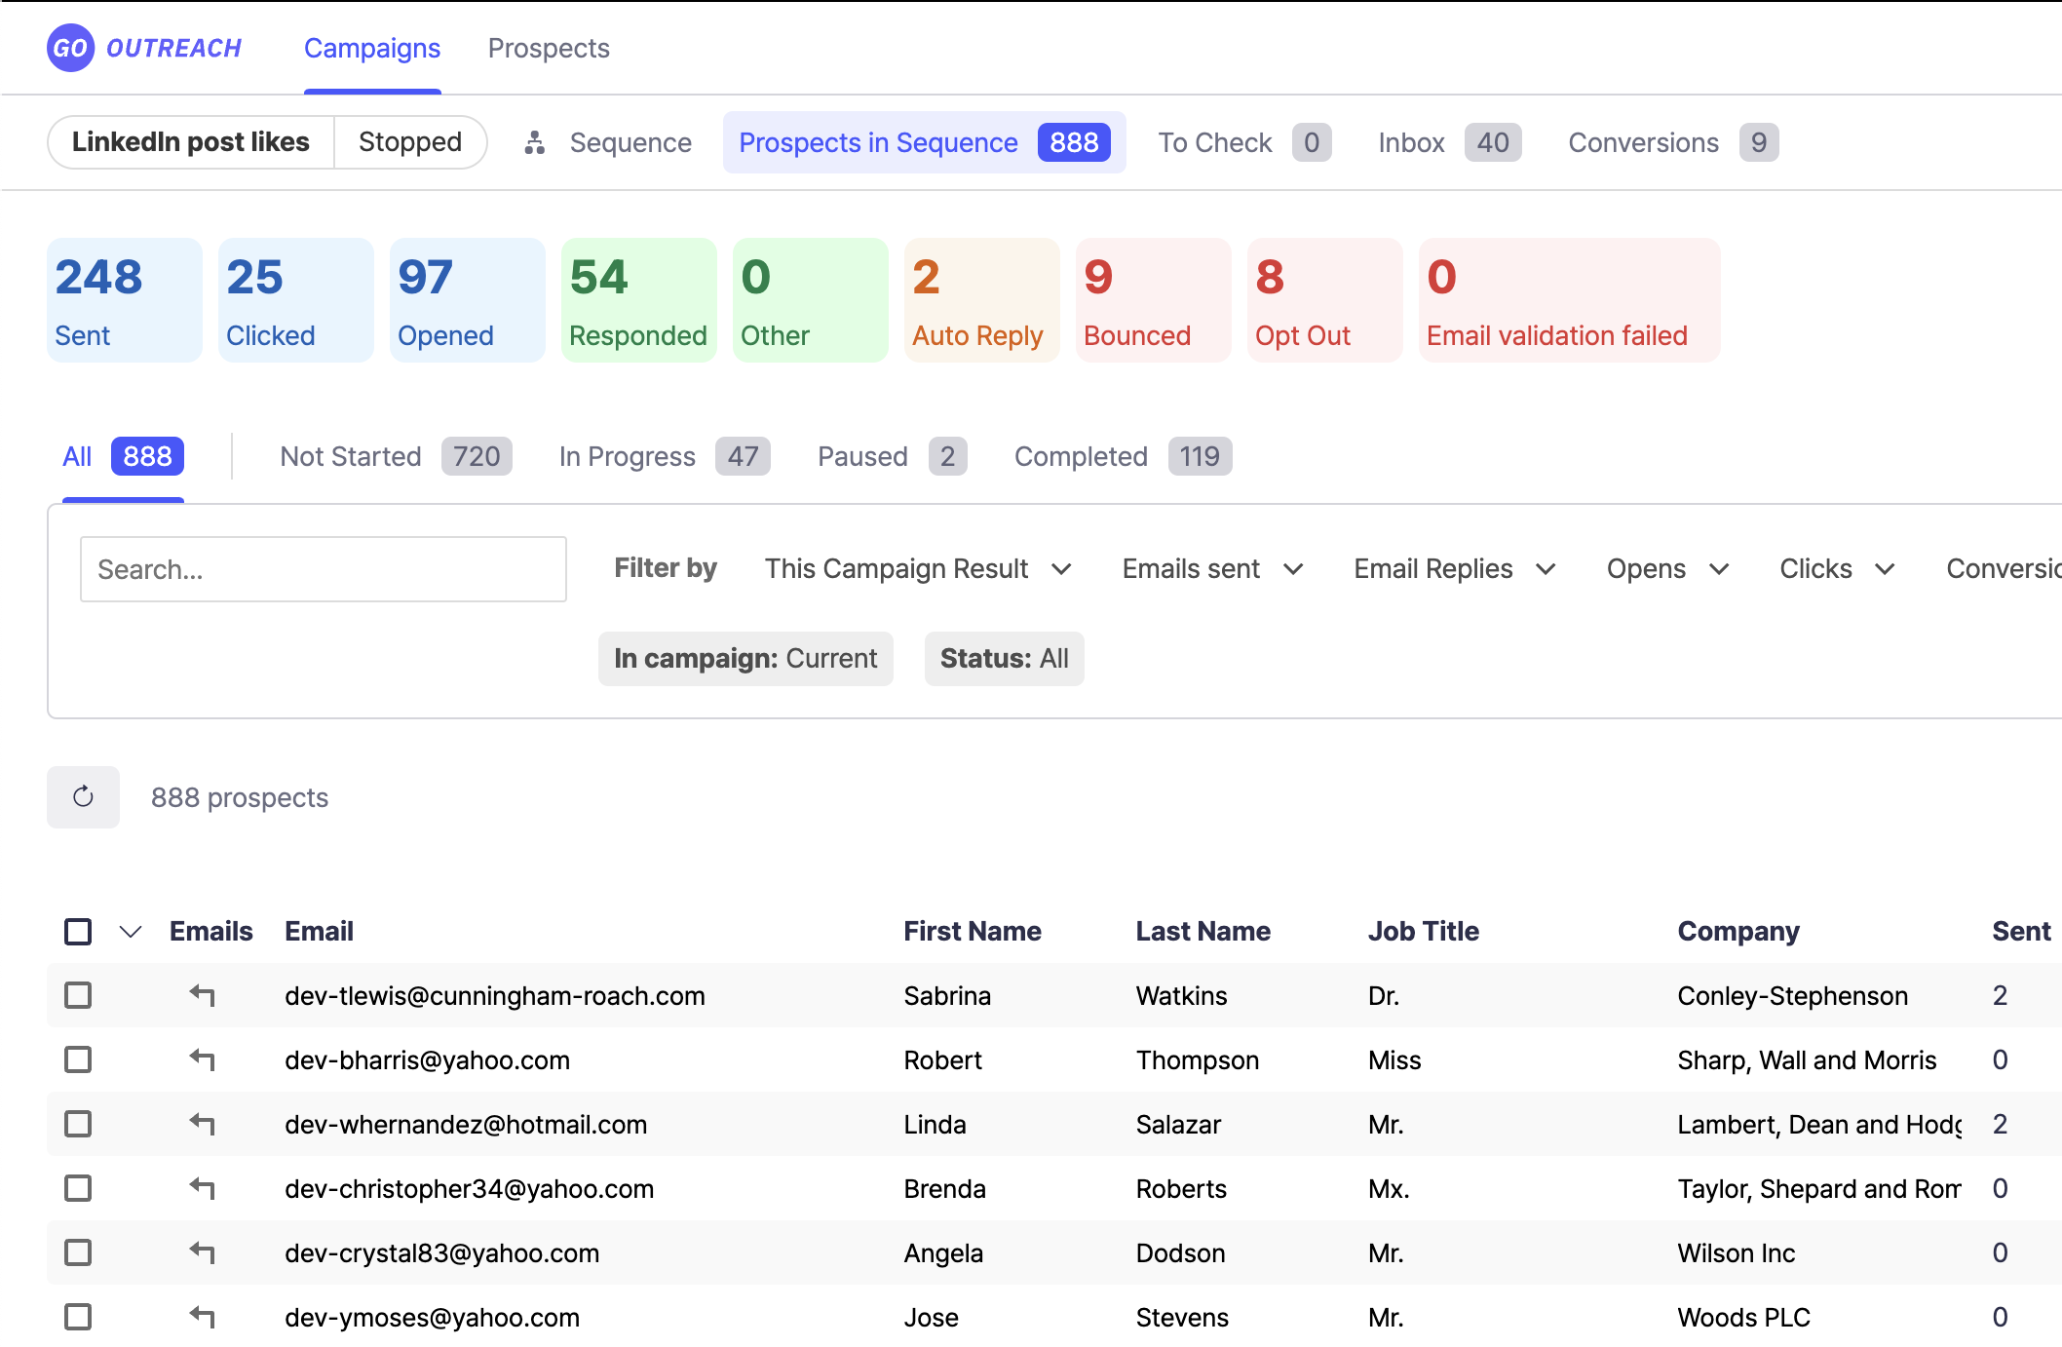Image resolution: width=2062 pixels, height=1347 pixels.
Task: Expand the This Campaign Result filter dropdown
Action: coord(917,569)
